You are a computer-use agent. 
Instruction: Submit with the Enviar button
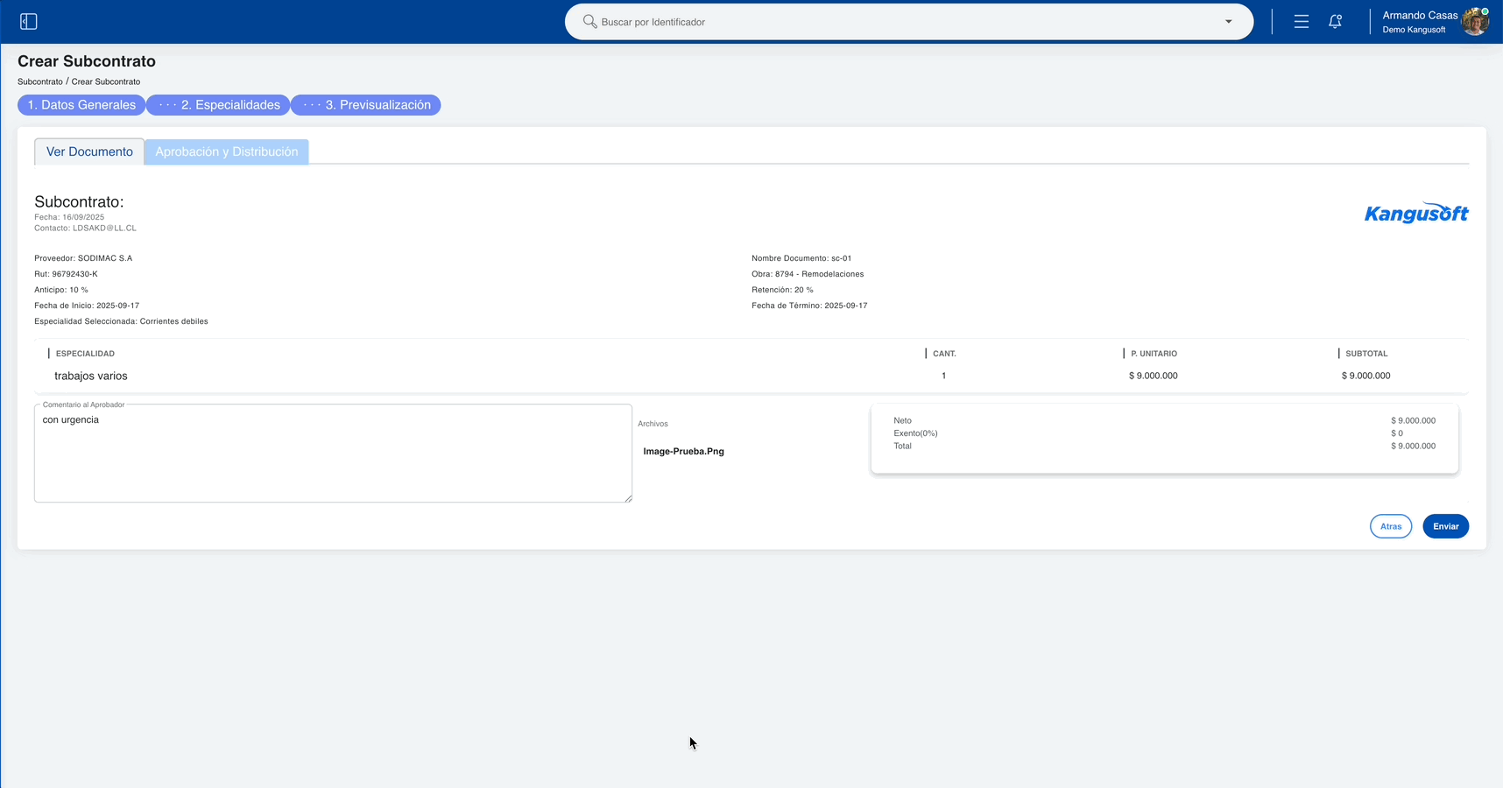coord(1445,526)
